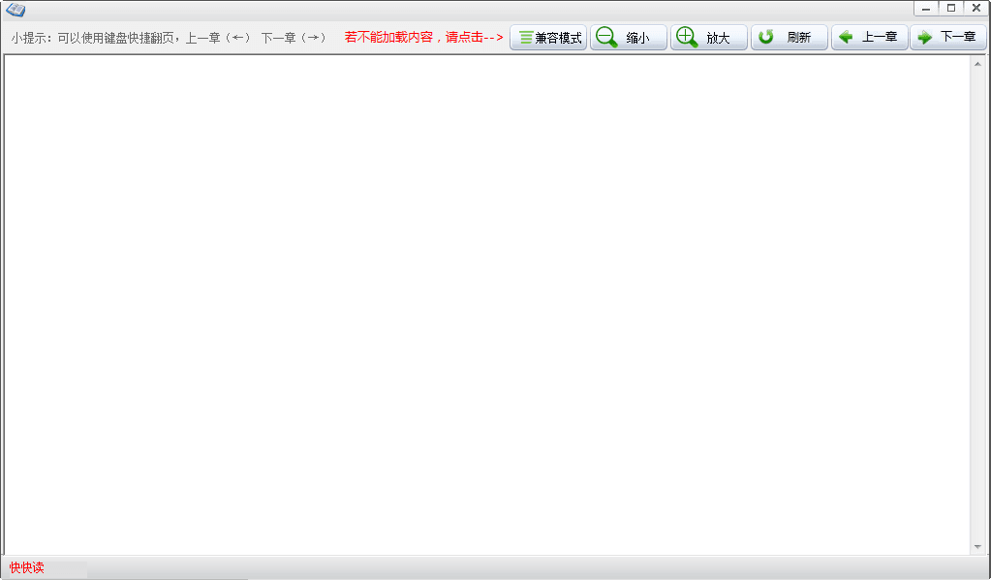
Task: Click the red 若不能加载内容 hint text
Action: 423,38
